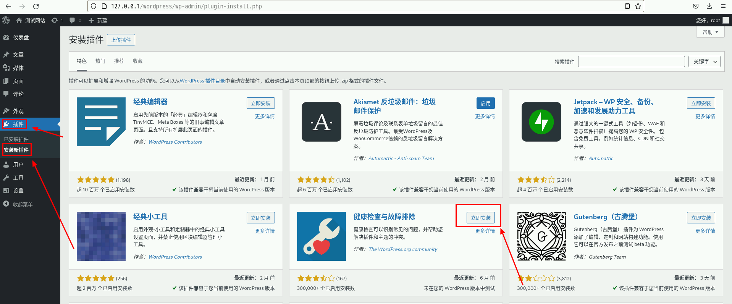Open the browser hamburger menu
This screenshot has width=732, height=304.
pyautogui.click(x=723, y=6)
